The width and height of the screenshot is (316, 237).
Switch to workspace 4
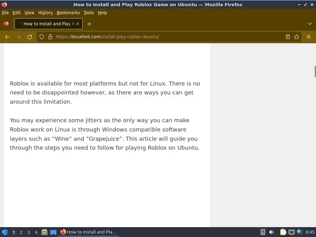pyautogui.click(x=36, y=232)
